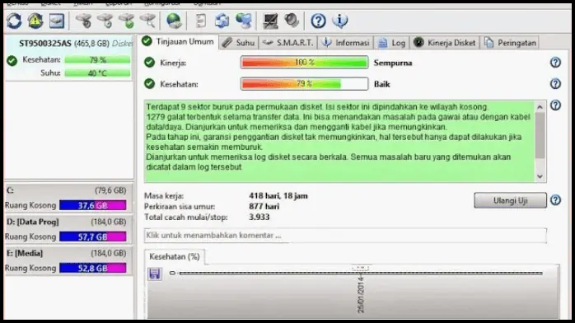The width and height of the screenshot is (575, 323).
Task: Click the help icon beside Baik
Action: (555, 84)
